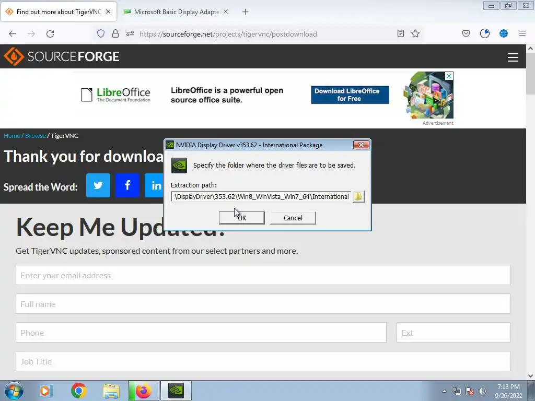Viewport: 535px width, 401px height.
Task: Open the tracking protection shield icon
Action: tap(101, 34)
